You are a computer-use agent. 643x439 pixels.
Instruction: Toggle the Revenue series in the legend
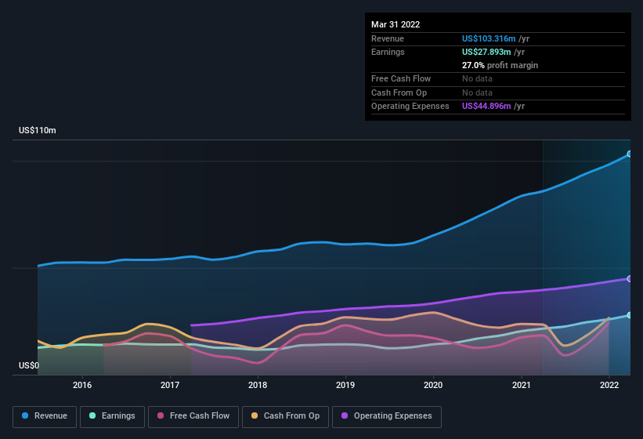point(50,415)
